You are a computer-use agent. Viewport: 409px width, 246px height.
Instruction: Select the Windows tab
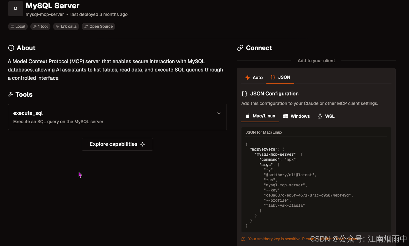coord(296,116)
